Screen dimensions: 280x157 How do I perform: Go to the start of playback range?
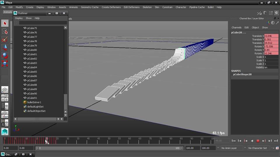coord(233,141)
